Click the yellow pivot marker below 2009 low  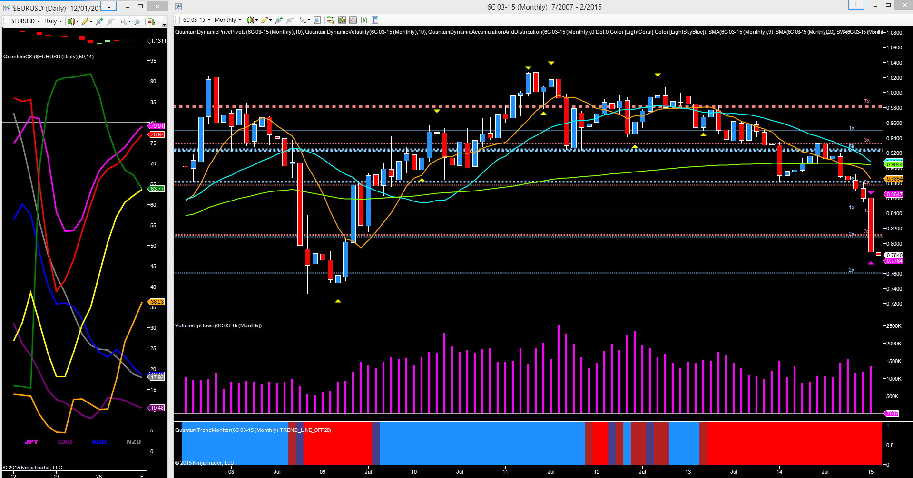338,301
